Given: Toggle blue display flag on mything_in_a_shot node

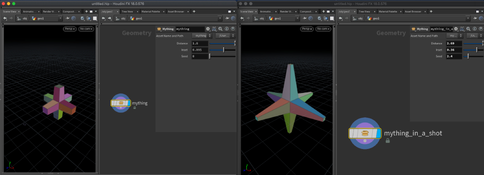Looking at the screenshot, I should click(x=378, y=134).
